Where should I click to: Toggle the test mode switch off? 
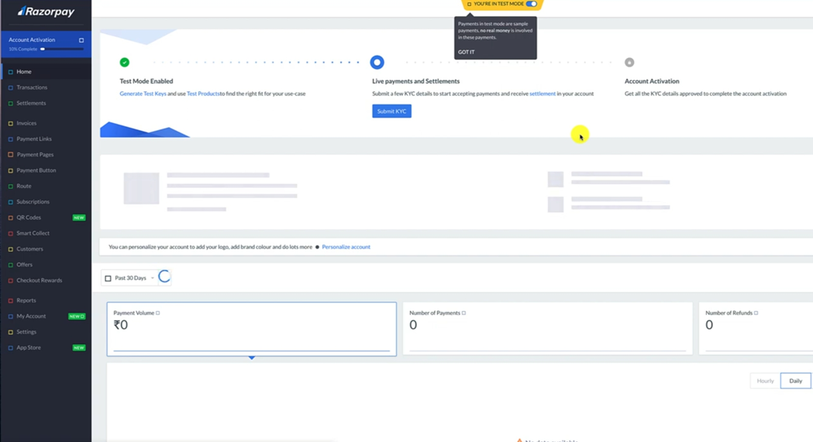click(532, 4)
